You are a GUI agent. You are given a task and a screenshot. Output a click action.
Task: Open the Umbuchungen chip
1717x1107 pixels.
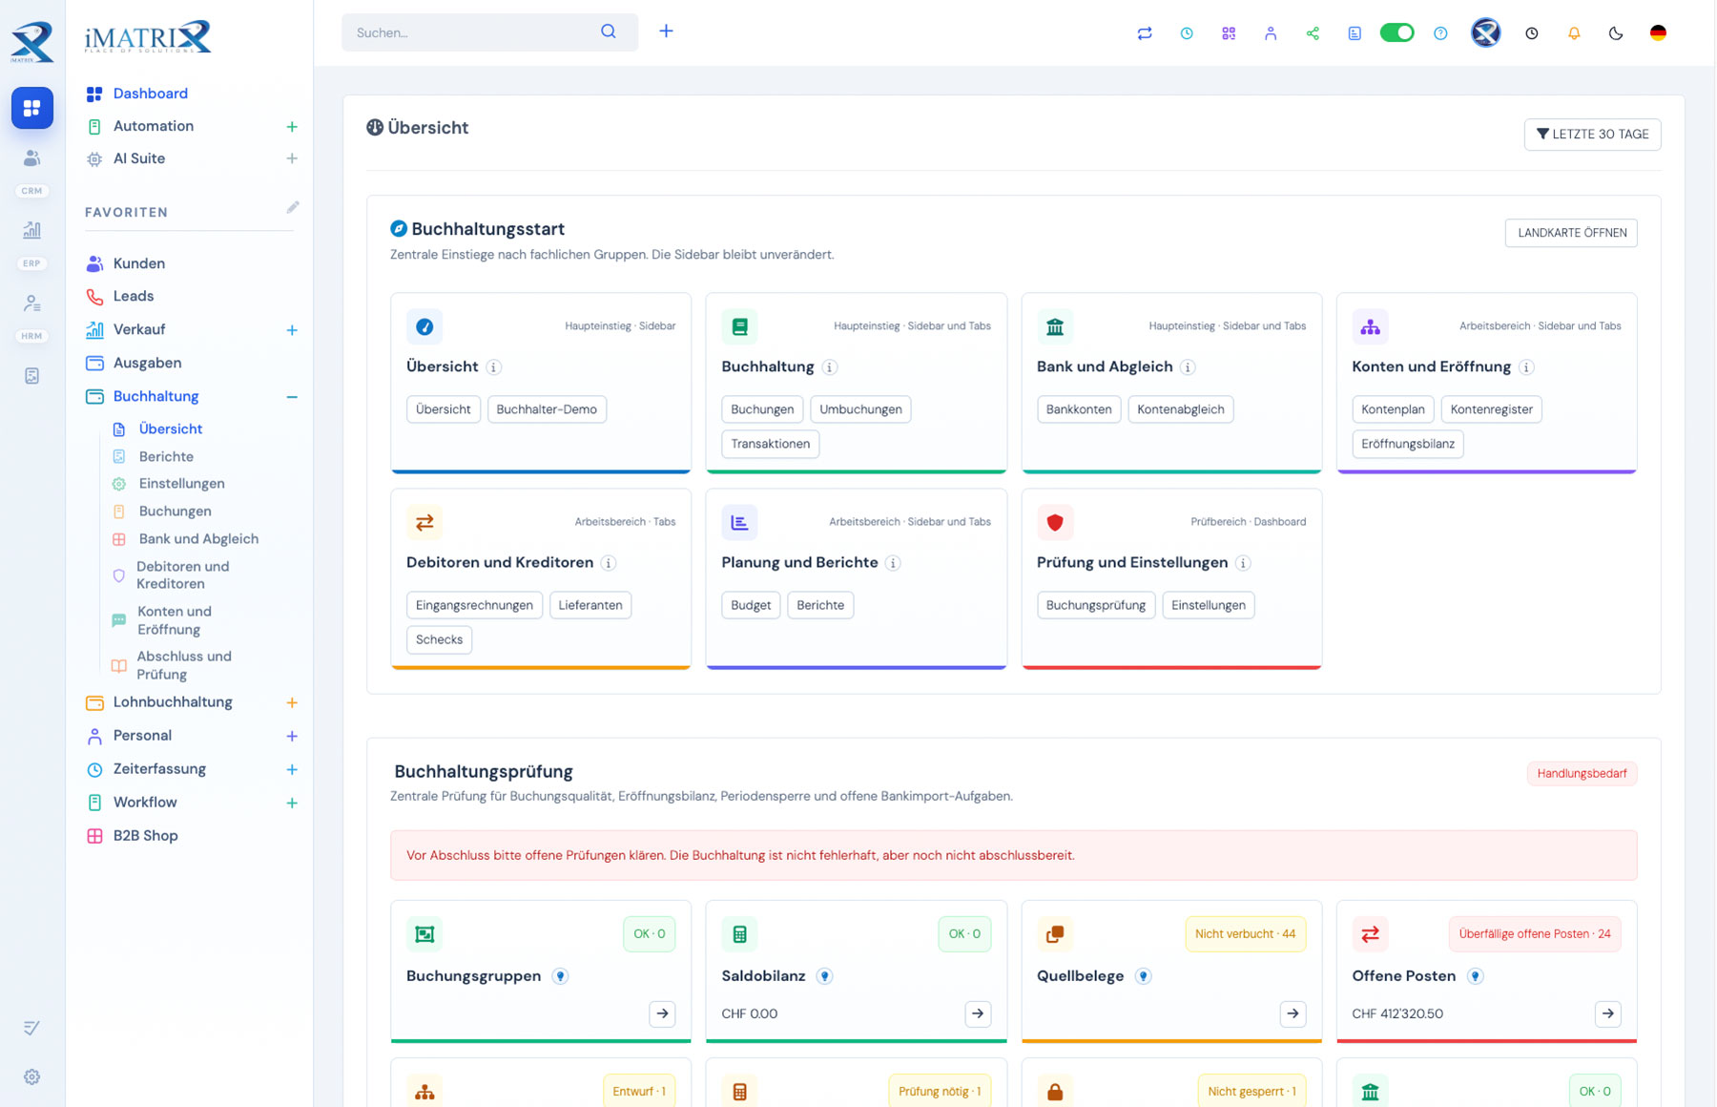pos(860,409)
